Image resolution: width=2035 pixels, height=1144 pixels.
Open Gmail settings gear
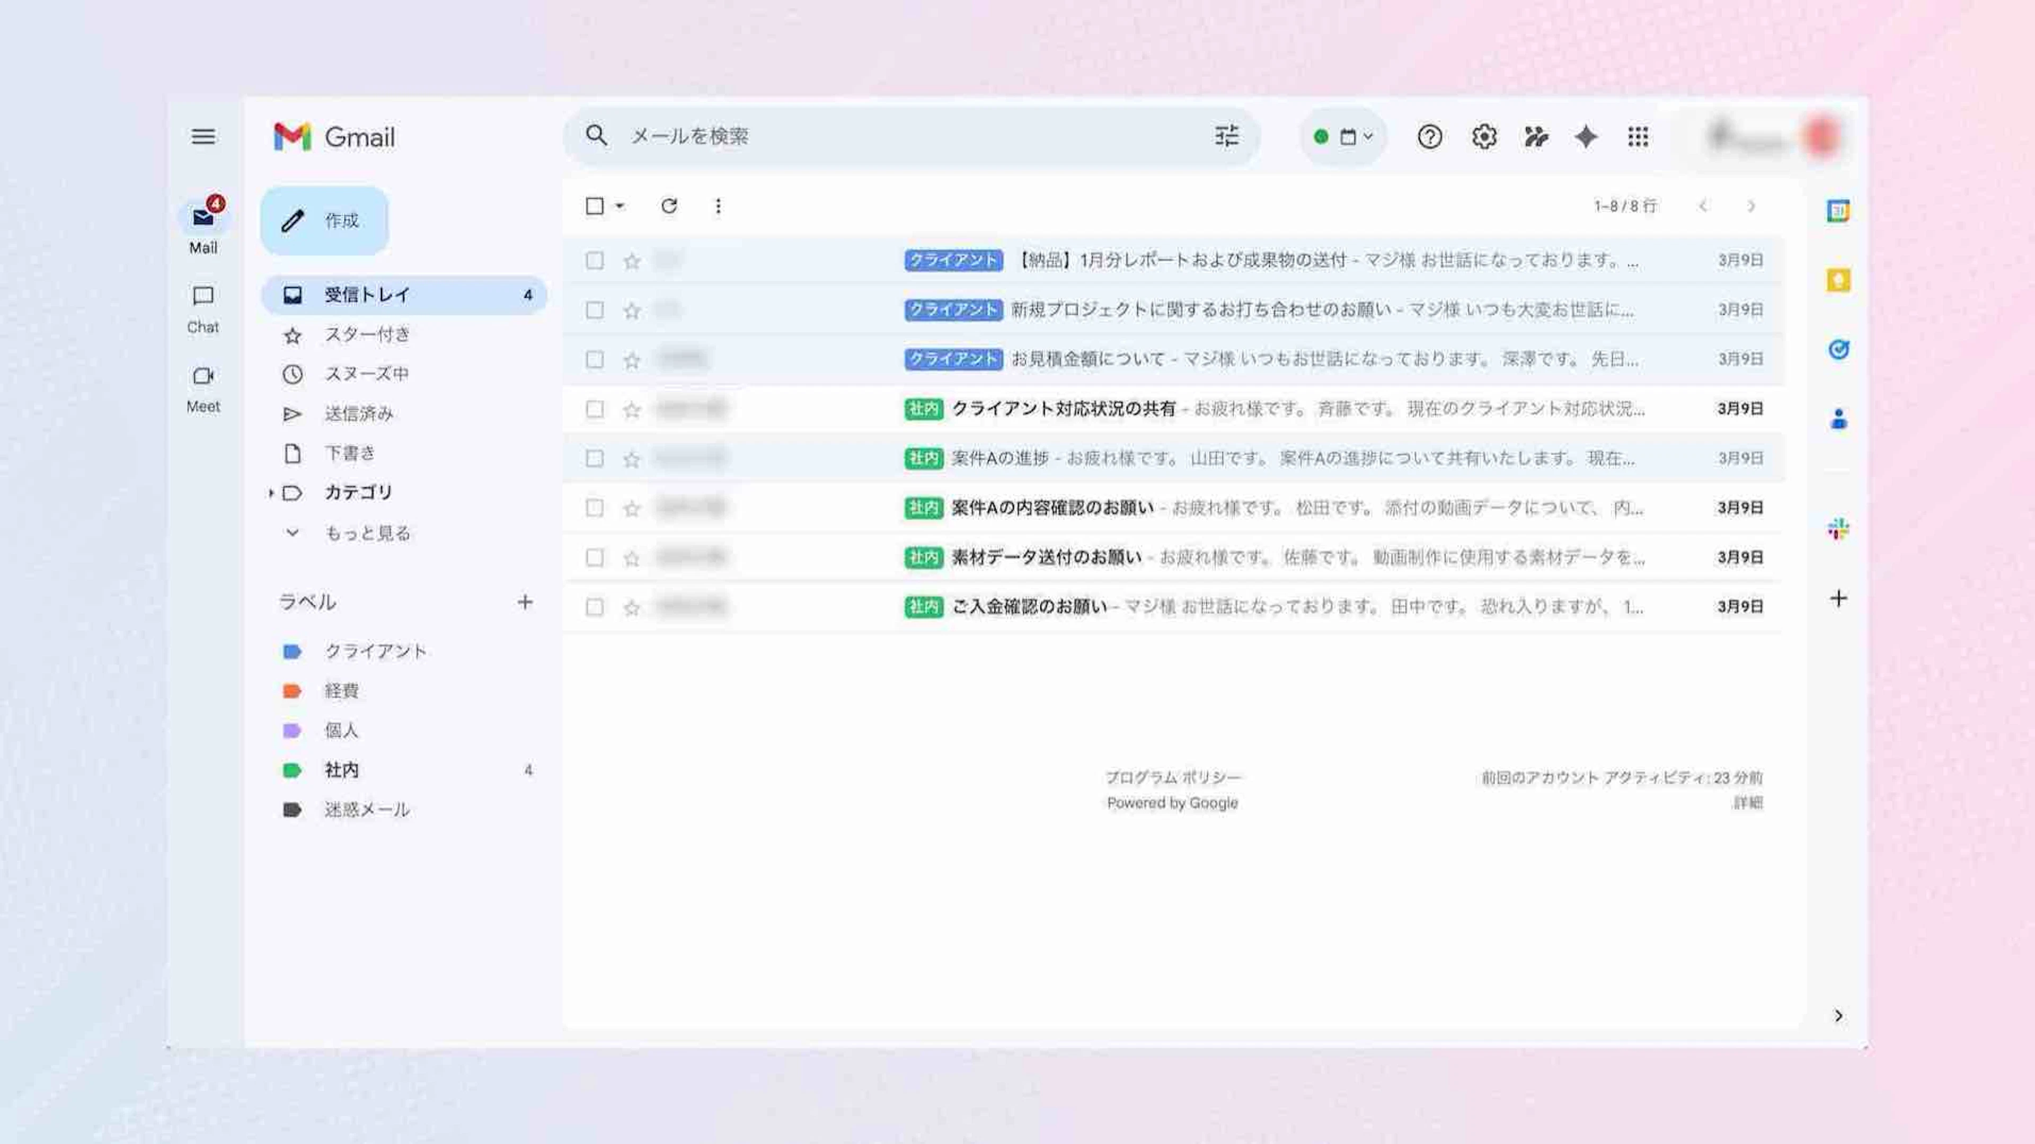coord(1484,137)
